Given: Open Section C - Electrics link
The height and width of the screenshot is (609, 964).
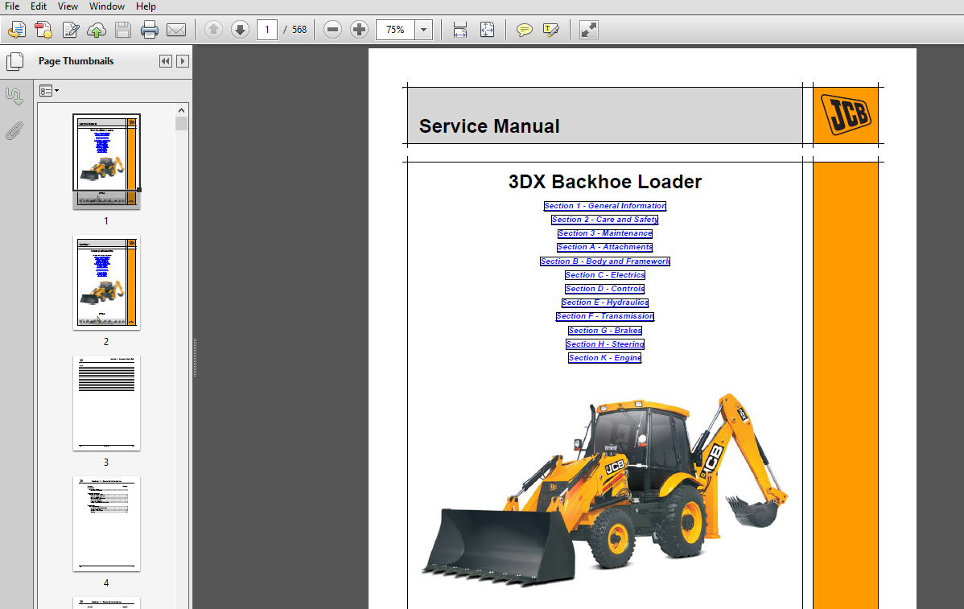Looking at the screenshot, I should [x=605, y=274].
